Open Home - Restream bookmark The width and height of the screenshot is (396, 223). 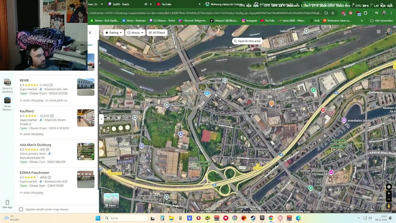134,21
